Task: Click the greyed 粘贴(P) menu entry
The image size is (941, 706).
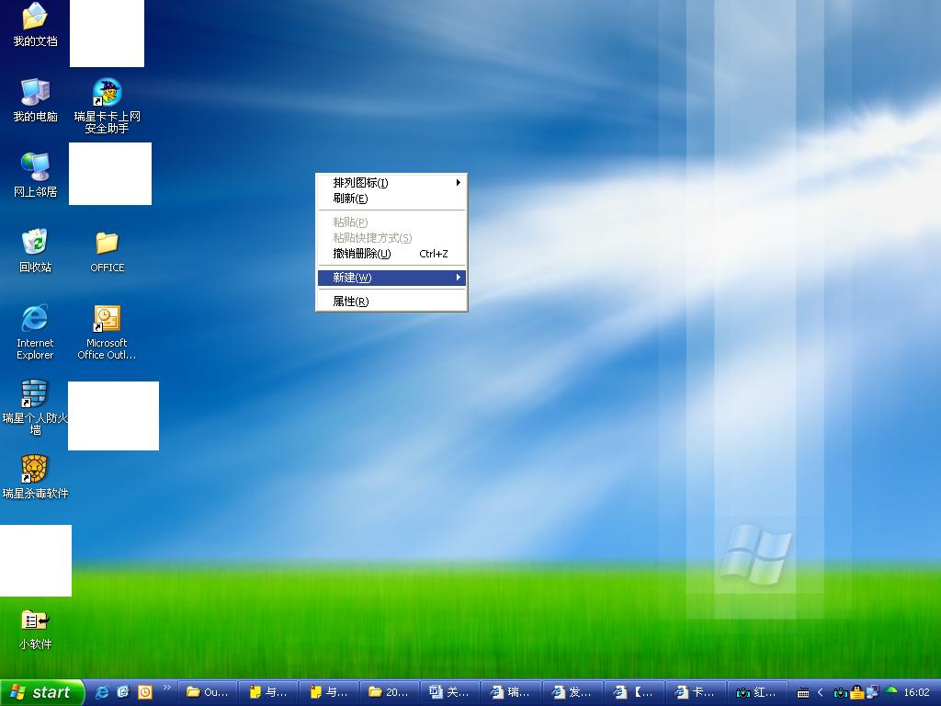Action: 391,222
